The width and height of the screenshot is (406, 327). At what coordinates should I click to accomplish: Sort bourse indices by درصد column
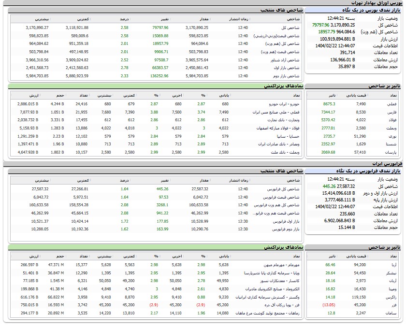[124, 19]
